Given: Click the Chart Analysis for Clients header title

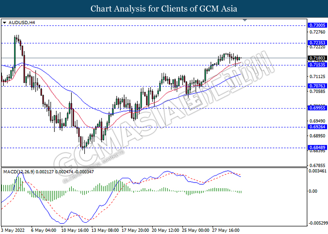Looking at the screenshot, I should click(164, 9).
